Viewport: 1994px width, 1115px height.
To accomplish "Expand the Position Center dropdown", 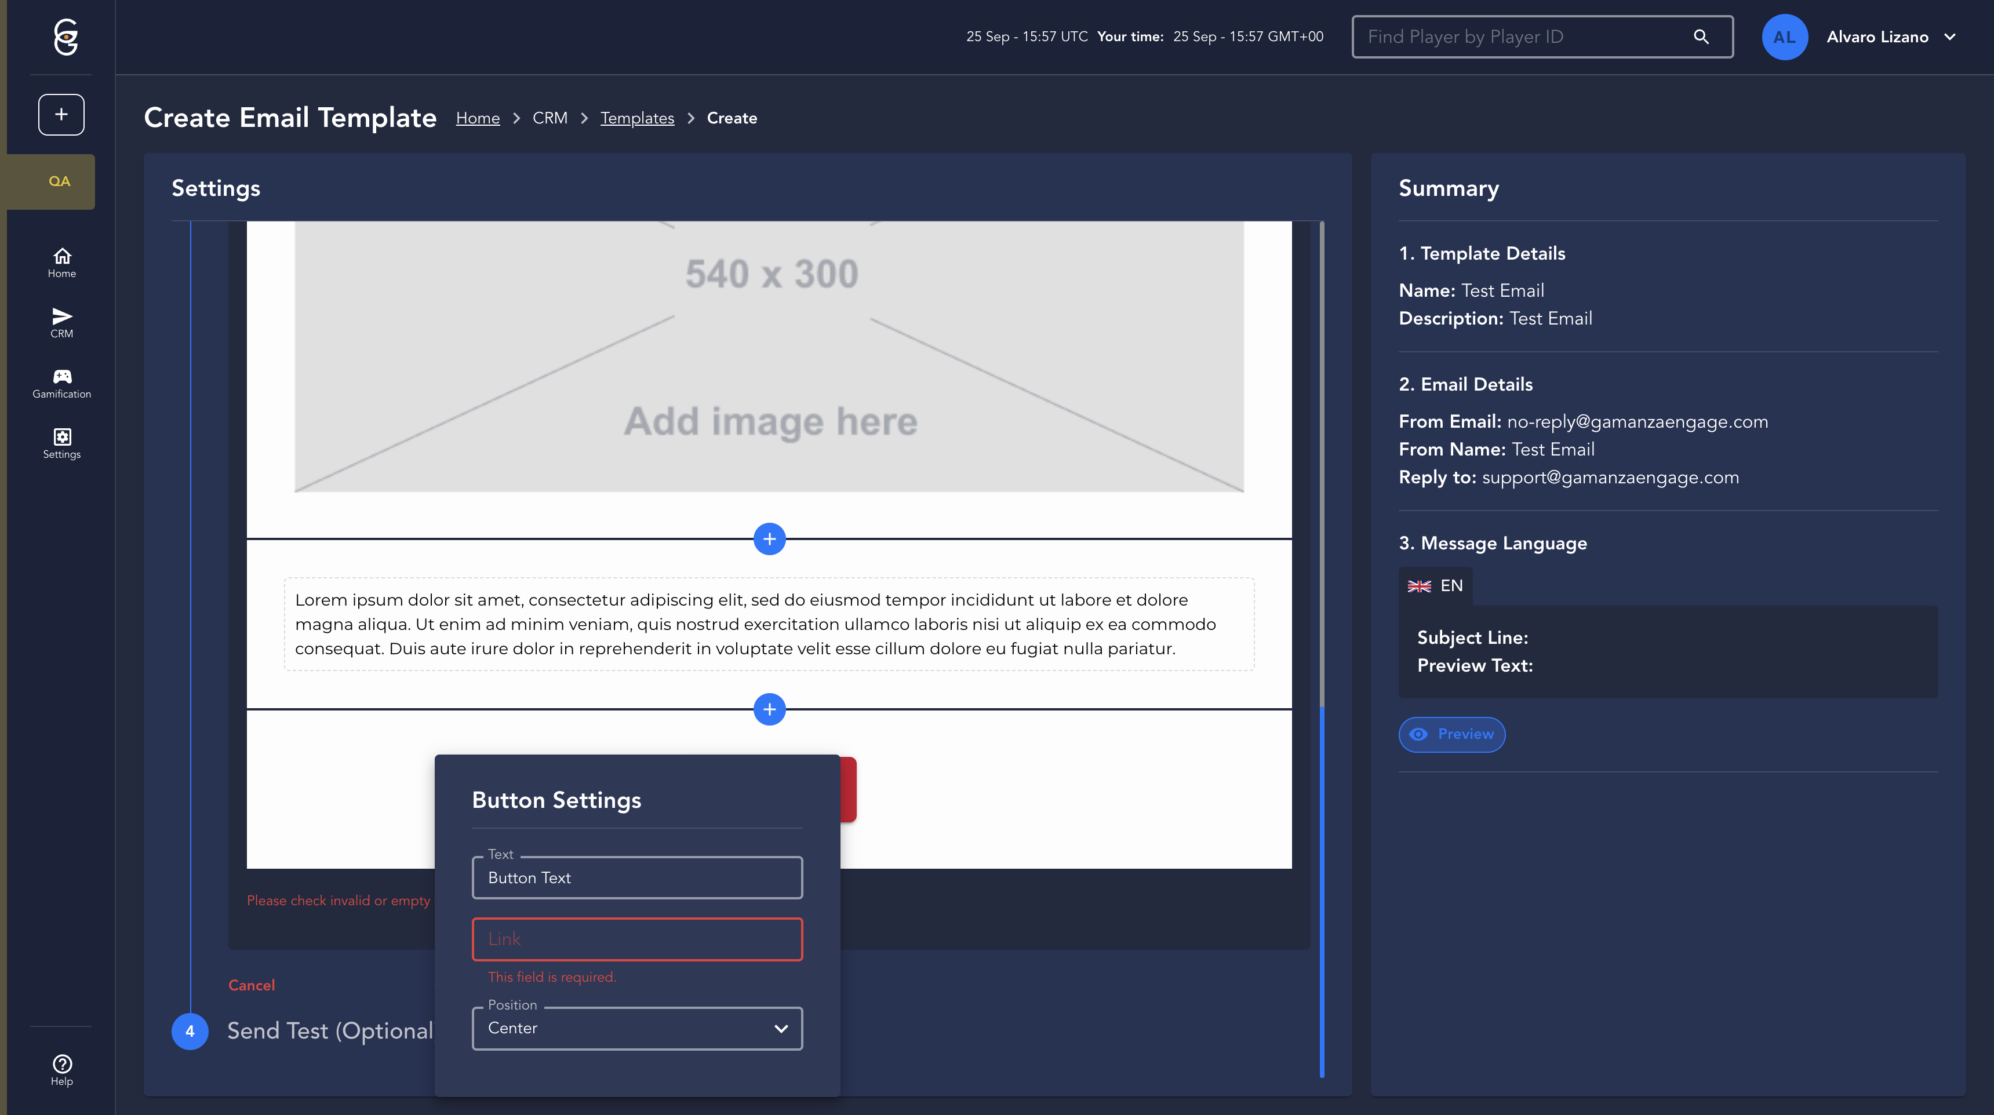I will [637, 1027].
